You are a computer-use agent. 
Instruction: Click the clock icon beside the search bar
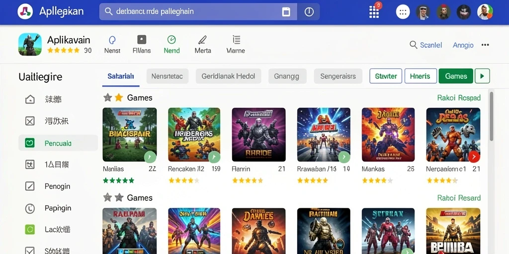tap(309, 12)
